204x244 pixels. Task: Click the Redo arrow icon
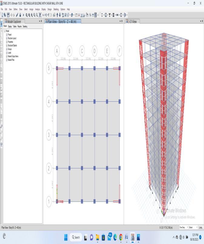click(14, 15)
